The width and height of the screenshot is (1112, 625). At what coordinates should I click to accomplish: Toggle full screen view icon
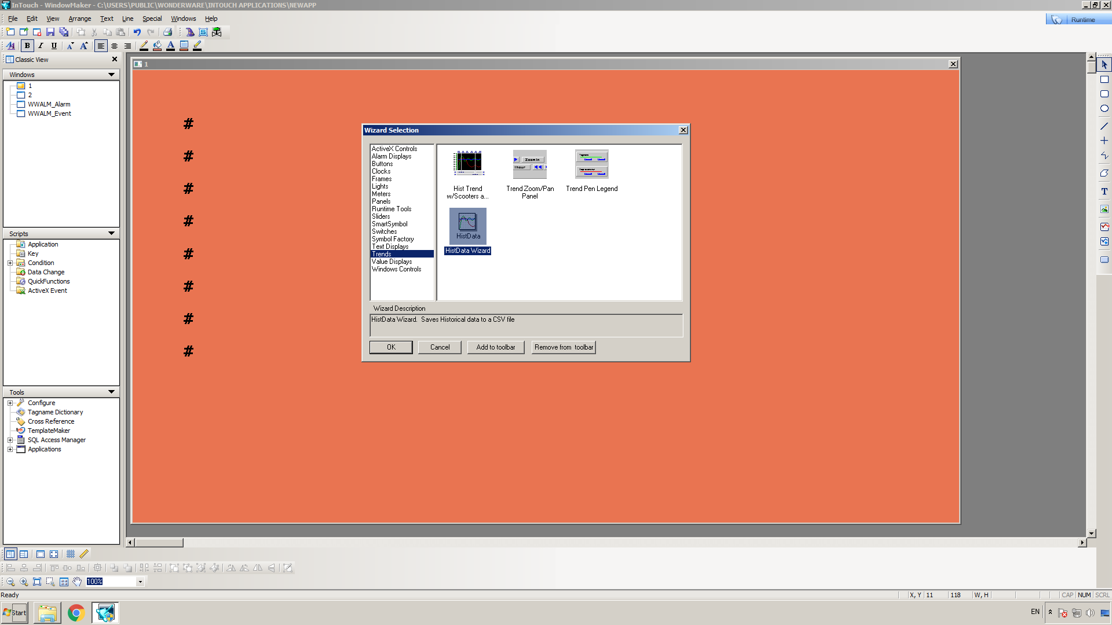54,554
